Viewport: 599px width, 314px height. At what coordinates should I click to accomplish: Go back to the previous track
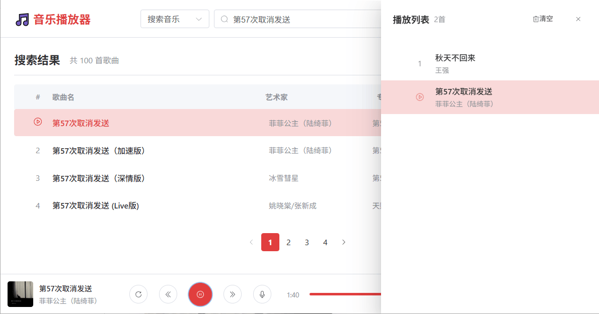pos(168,294)
